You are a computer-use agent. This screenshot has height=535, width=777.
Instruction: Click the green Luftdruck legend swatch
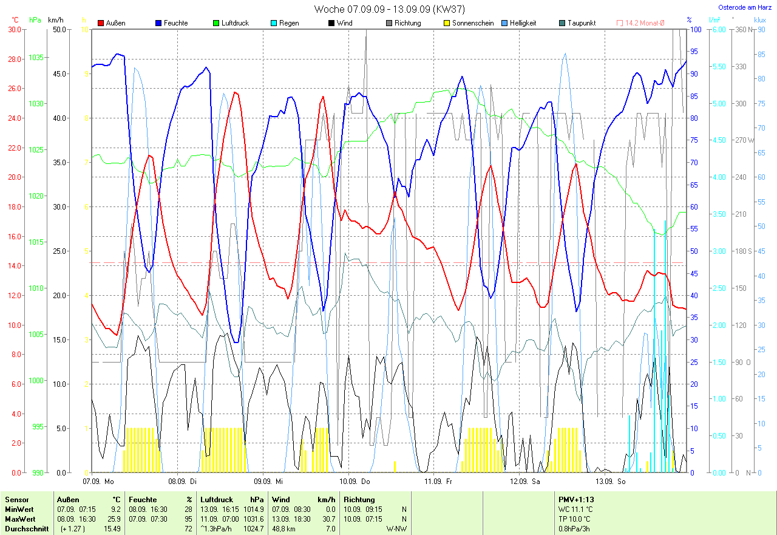(x=216, y=23)
